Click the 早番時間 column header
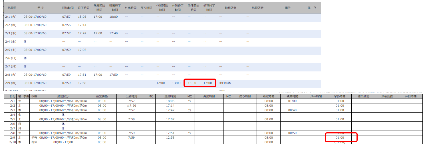The height and width of the screenshot is (150, 425). coord(339,97)
